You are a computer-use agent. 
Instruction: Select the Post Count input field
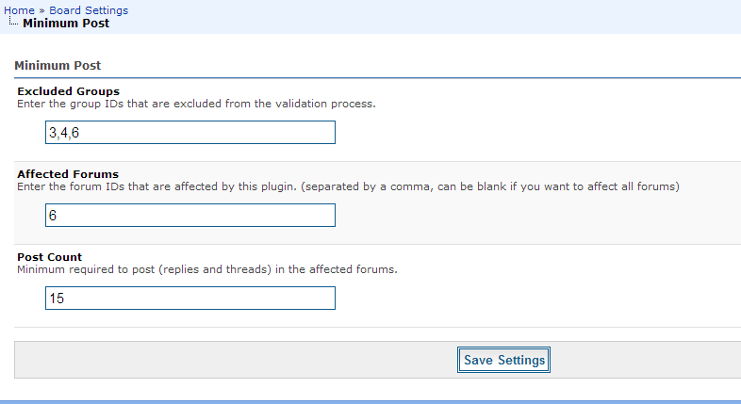pos(189,299)
